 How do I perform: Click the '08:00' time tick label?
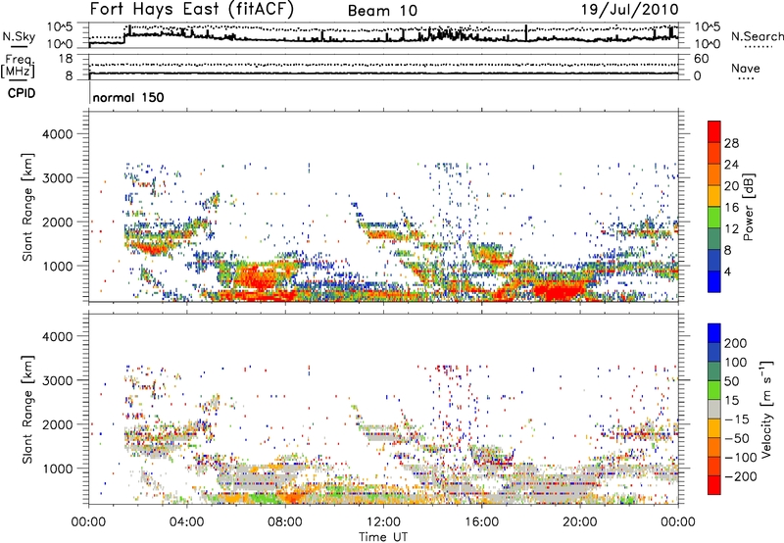[x=285, y=522]
